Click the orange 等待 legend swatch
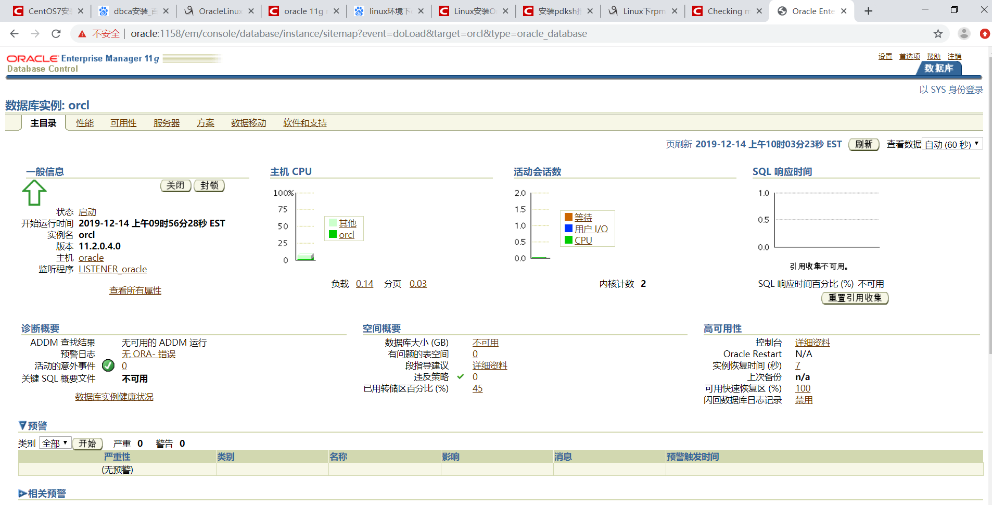The height and width of the screenshot is (505, 992). click(569, 217)
